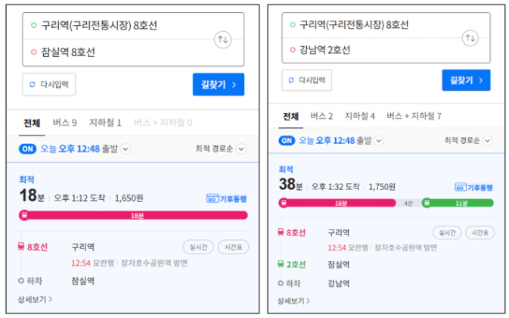The height and width of the screenshot is (318, 509).
Task: Click 실시간 button next to 구리역 in right panel
Action: click(x=446, y=232)
